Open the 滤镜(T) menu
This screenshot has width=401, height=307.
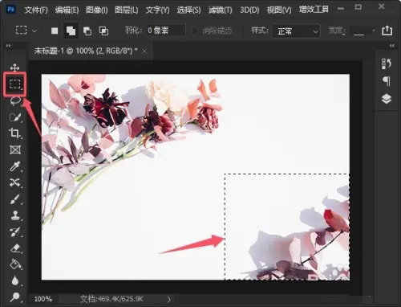[x=221, y=10]
